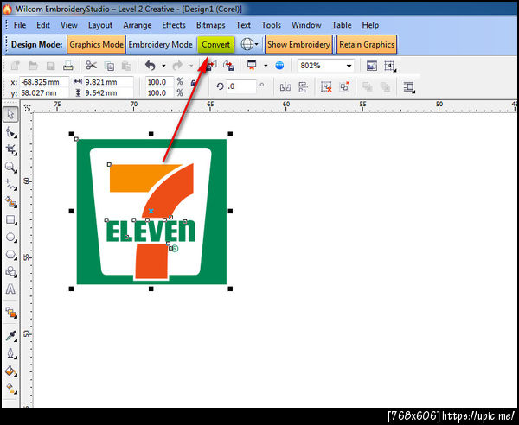Click the Snap to options icon
The image size is (519, 425).
click(390, 66)
